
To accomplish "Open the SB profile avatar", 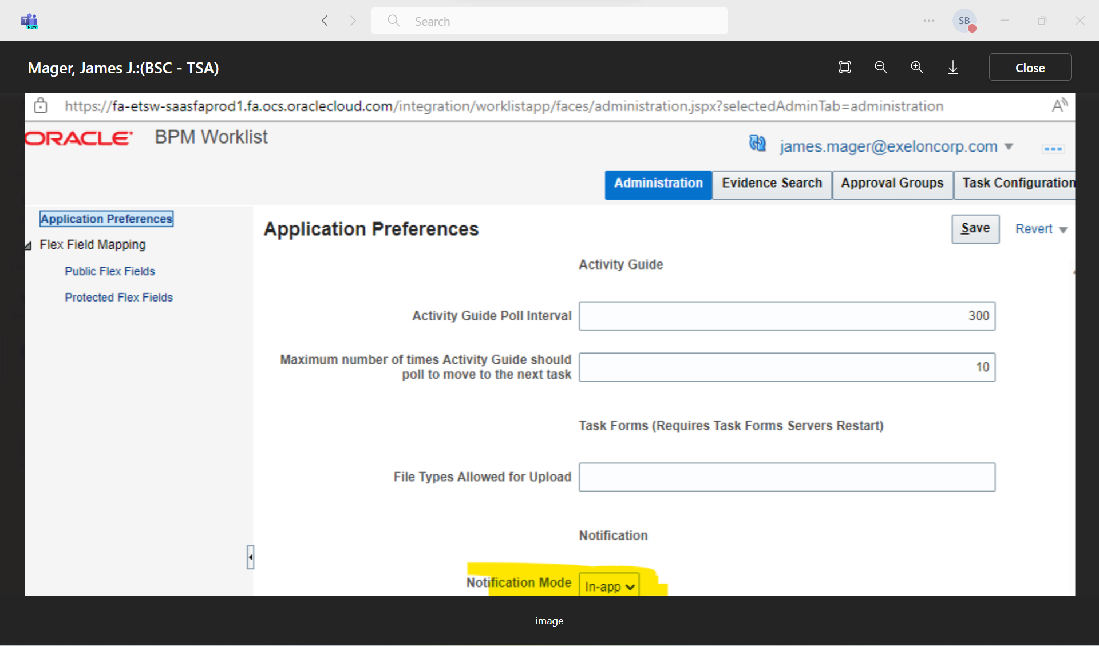I will click(966, 21).
